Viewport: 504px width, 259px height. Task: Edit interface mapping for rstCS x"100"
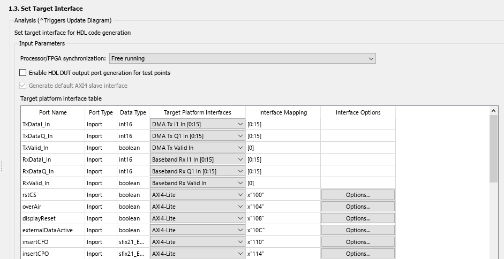tap(283, 195)
